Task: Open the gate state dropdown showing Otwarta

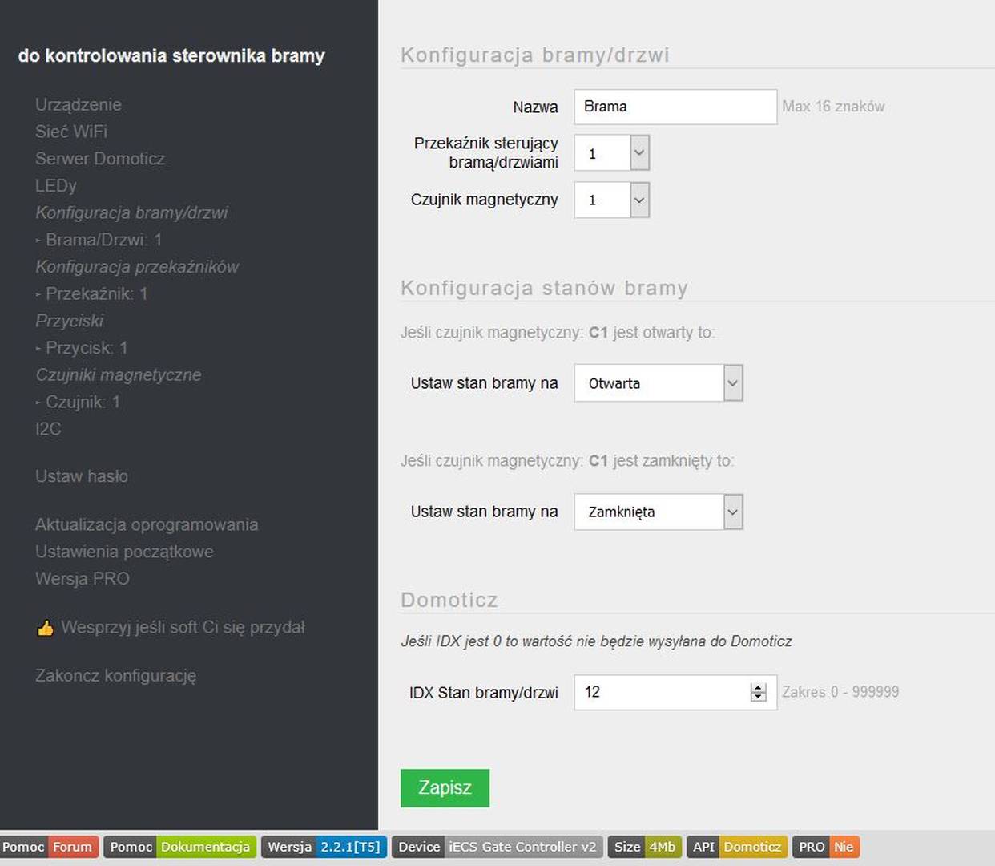Action: tap(659, 383)
